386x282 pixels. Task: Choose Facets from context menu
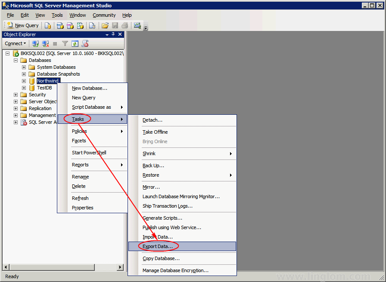(93, 141)
